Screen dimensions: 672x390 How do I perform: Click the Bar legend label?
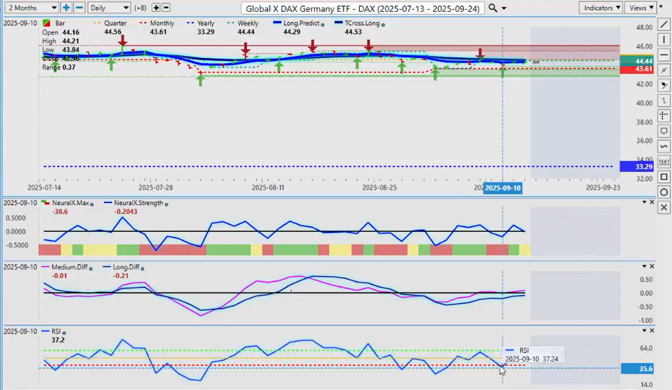click(60, 23)
